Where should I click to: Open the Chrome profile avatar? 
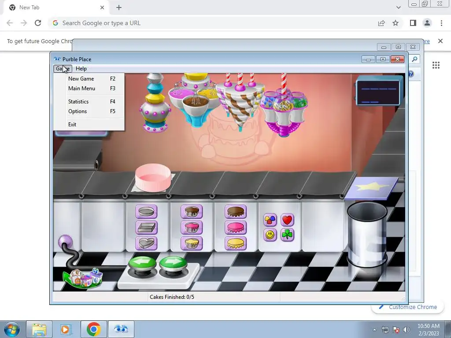(x=427, y=23)
